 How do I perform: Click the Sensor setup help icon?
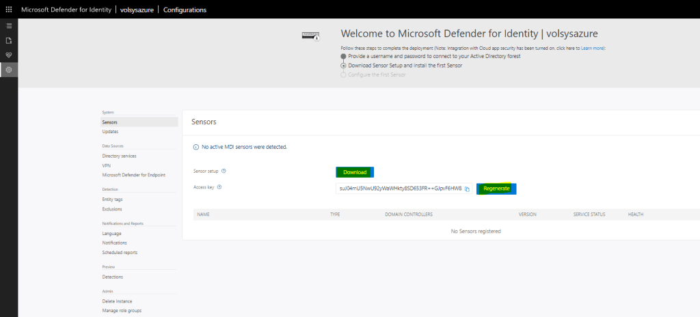(x=224, y=171)
